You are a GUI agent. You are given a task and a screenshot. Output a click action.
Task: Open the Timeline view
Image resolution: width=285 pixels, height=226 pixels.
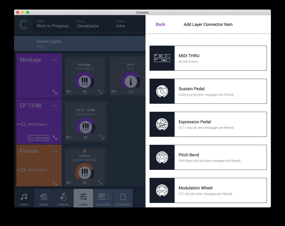click(x=63, y=198)
